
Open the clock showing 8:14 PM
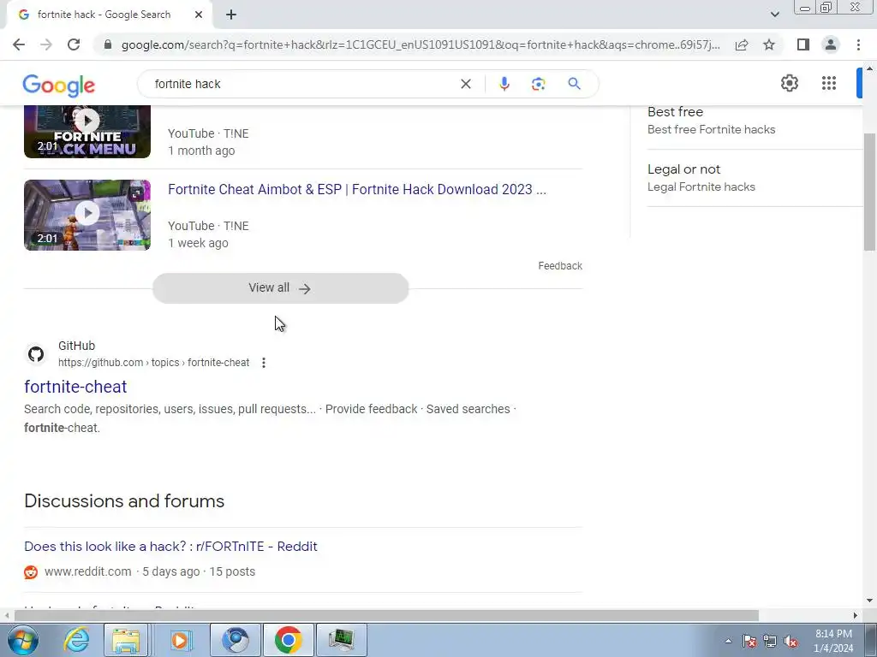pos(833,641)
